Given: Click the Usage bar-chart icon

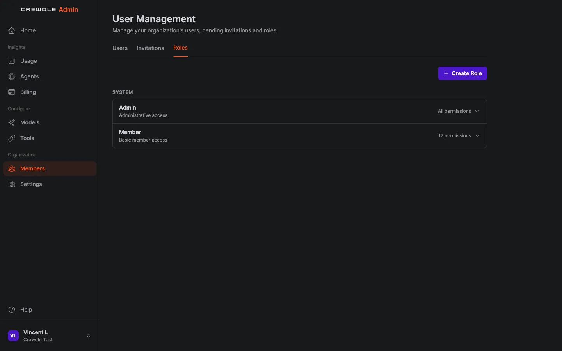Looking at the screenshot, I should coord(12,61).
